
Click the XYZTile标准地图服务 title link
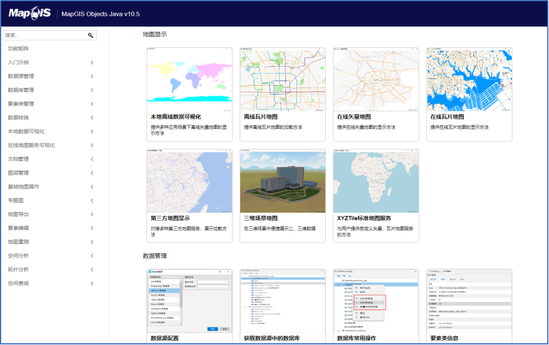pyautogui.click(x=364, y=218)
